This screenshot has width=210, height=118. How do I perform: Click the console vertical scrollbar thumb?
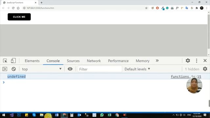tap(209, 103)
